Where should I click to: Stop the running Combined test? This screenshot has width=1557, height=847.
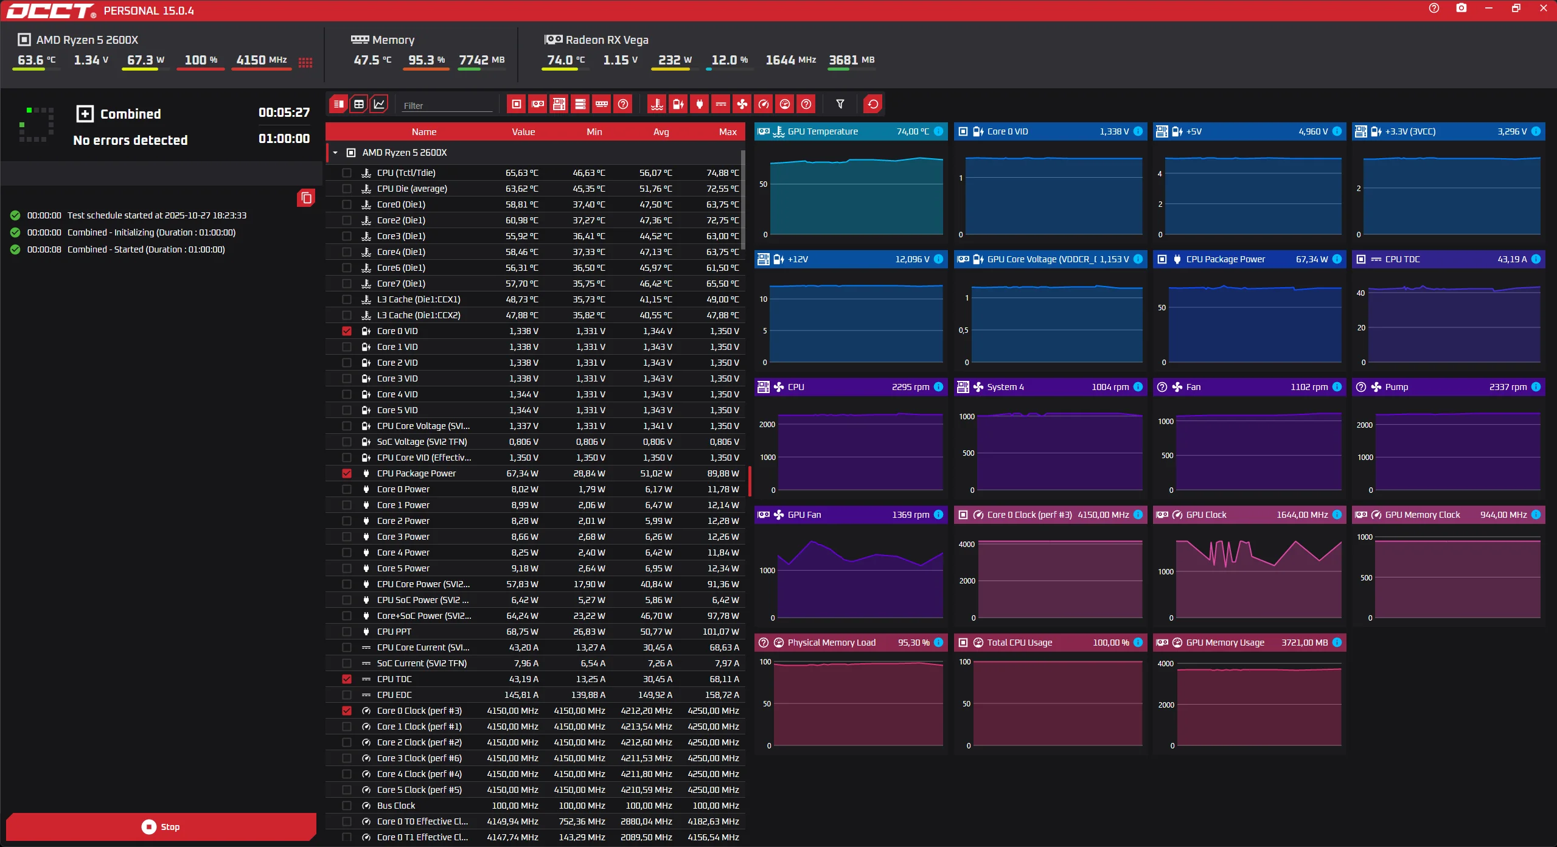(x=161, y=826)
